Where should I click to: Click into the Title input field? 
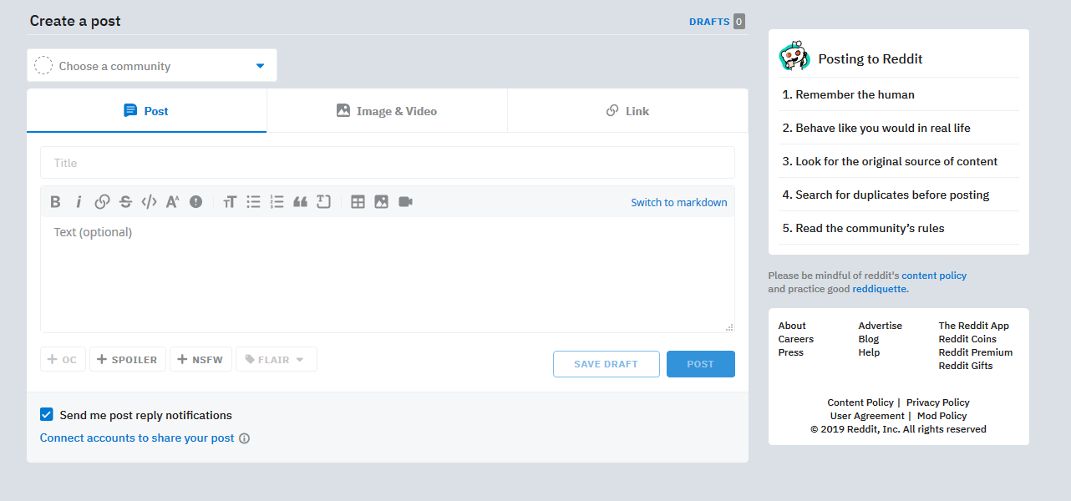click(x=387, y=163)
